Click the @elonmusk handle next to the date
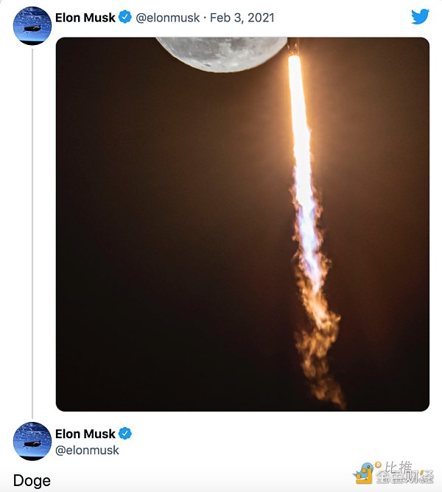This screenshot has width=442, height=492. coord(167,18)
